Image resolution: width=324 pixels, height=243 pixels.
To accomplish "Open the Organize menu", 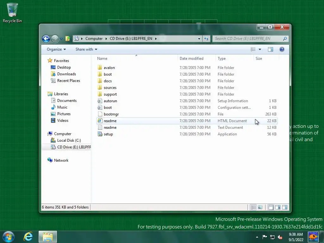I will pyautogui.click(x=56, y=49).
